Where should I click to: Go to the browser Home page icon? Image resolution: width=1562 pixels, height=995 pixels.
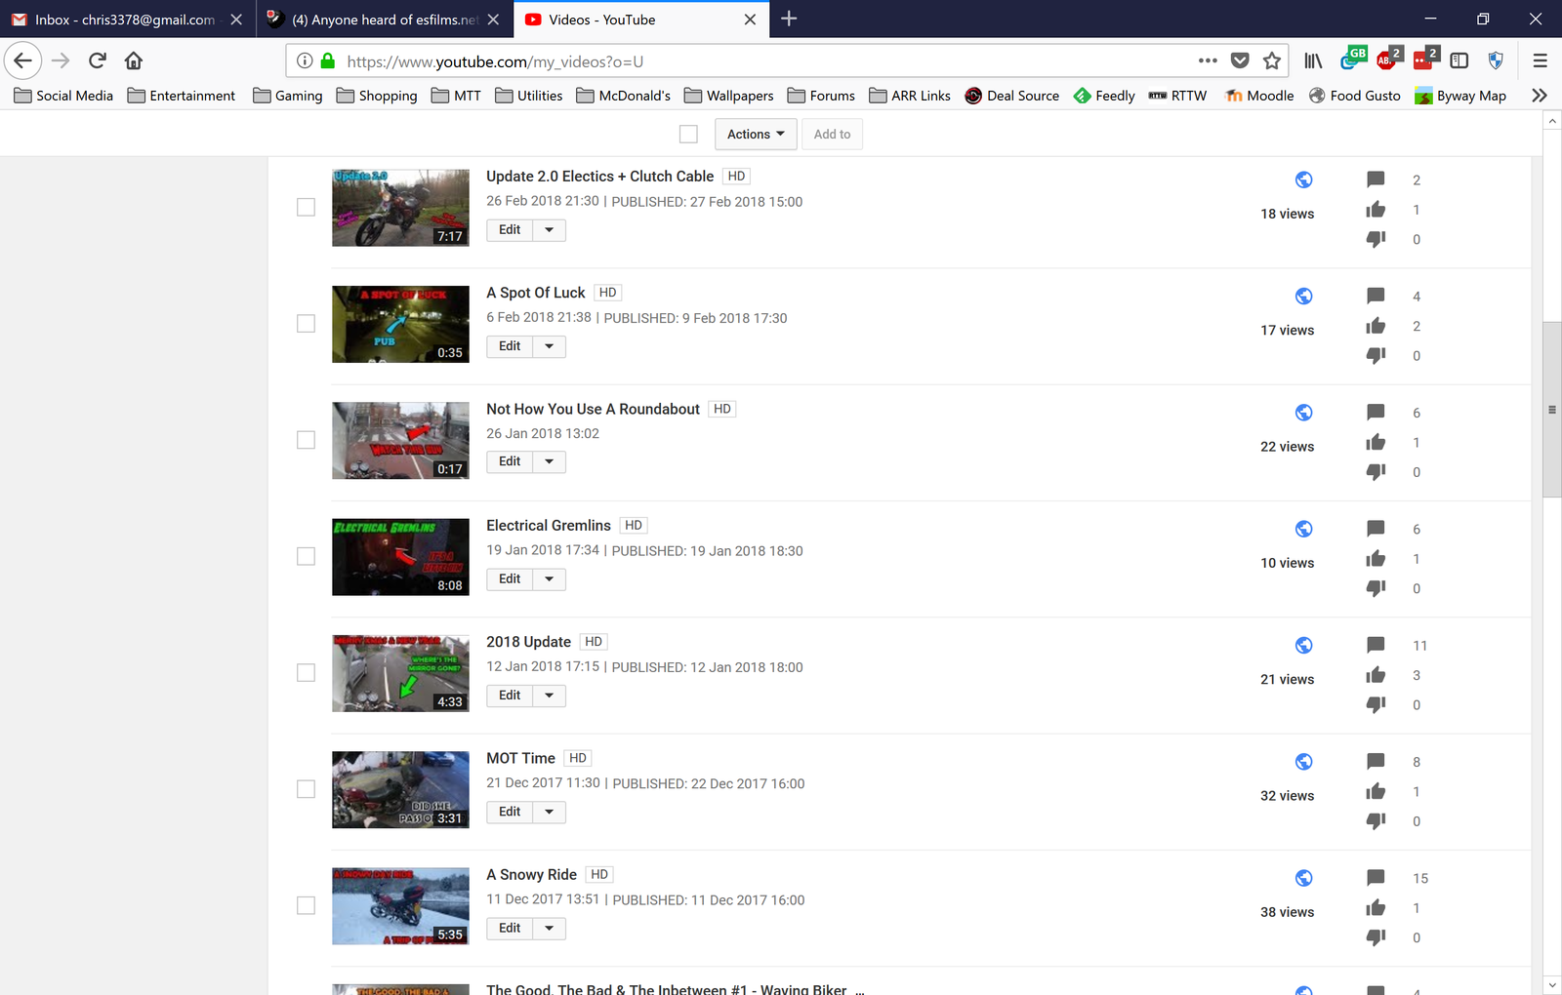(134, 60)
